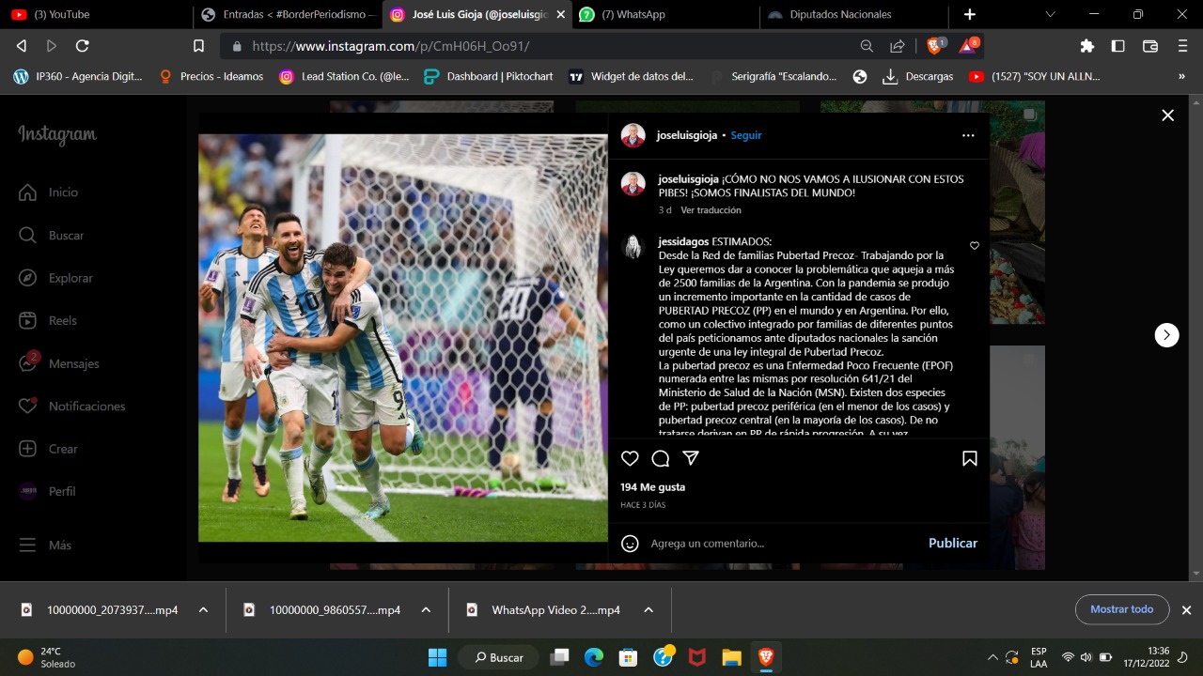
Task: Like jessidagos comment with small heart
Action: (x=975, y=246)
